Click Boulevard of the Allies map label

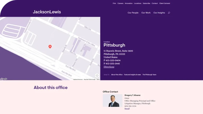86,42
